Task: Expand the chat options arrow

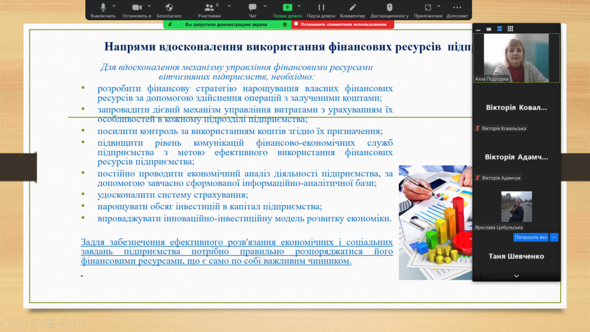Action: 265,6
